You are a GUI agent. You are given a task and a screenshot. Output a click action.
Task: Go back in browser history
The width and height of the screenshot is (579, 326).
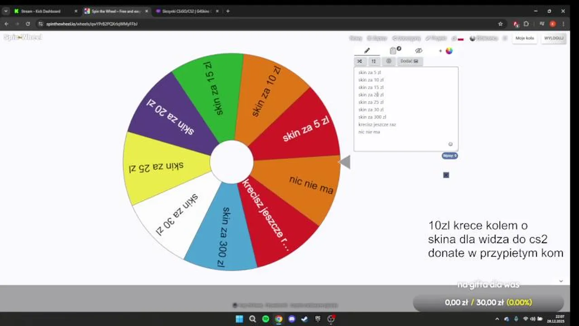tap(6, 24)
